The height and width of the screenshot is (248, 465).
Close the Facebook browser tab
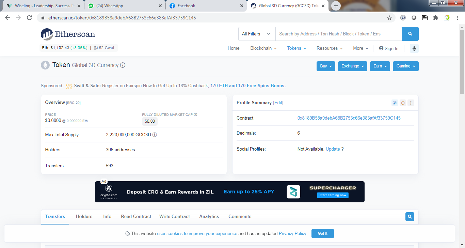[x=242, y=6]
